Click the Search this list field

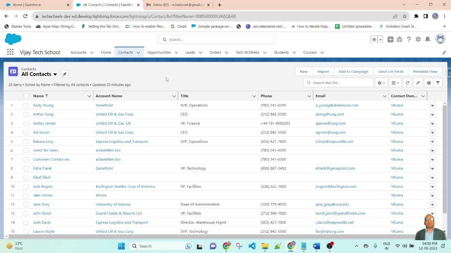pyautogui.click(x=338, y=83)
